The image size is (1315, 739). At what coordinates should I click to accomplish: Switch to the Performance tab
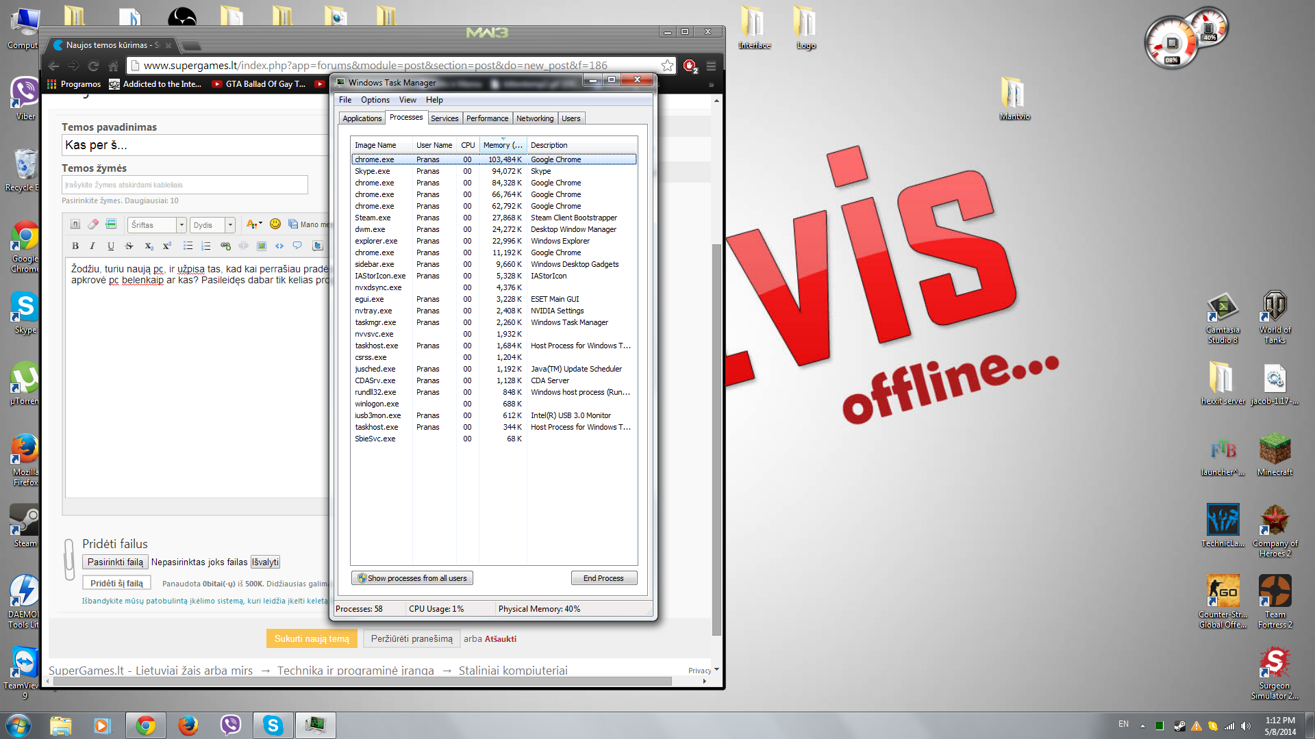click(487, 118)
